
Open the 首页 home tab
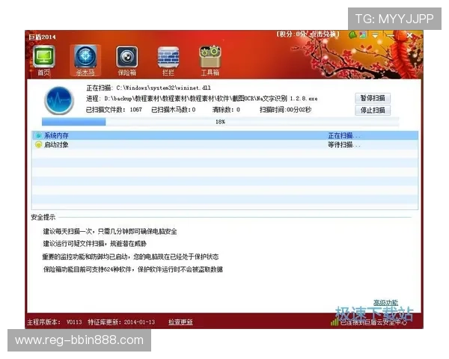pyautogui.click(x=44, y=61)
